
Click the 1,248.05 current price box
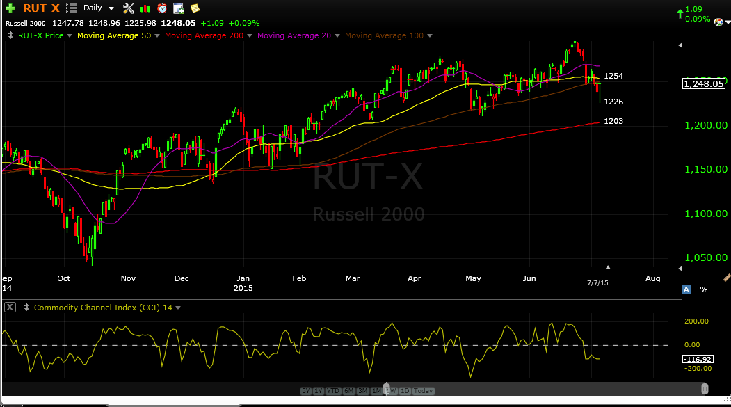pyautogui.click(x=704, y=84)
